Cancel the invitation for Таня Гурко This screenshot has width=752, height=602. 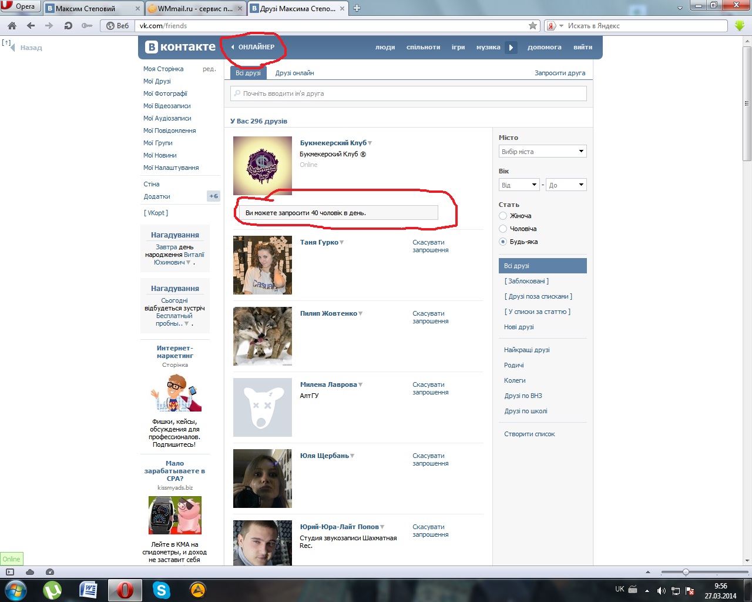pos(430,246)
